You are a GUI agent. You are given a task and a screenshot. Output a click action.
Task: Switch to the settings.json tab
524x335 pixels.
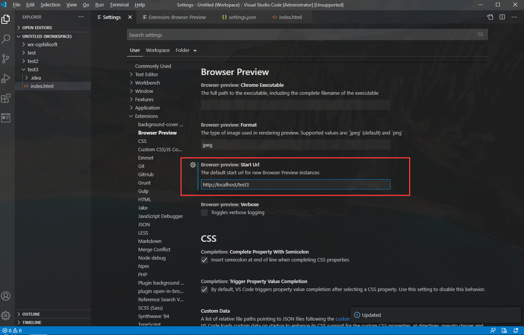click(242, 17)
